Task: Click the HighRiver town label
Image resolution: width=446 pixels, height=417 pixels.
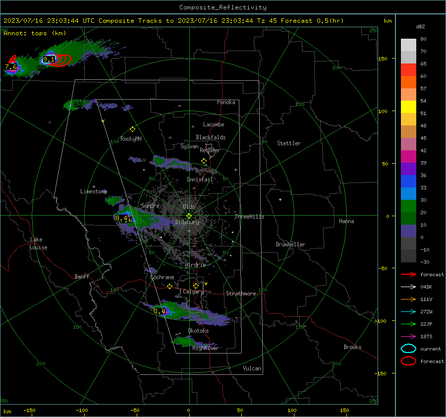Action: coord(206,348)
